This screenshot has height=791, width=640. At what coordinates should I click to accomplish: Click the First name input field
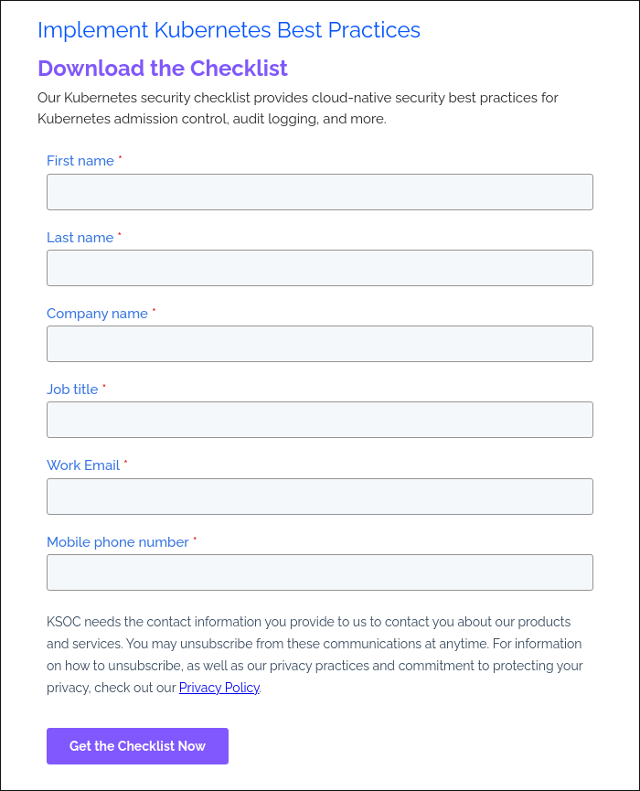click(319, 192)
